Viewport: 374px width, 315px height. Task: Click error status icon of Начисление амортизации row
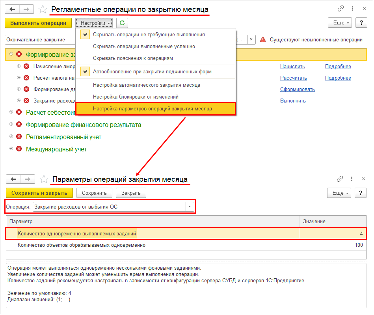coord(26,66)
